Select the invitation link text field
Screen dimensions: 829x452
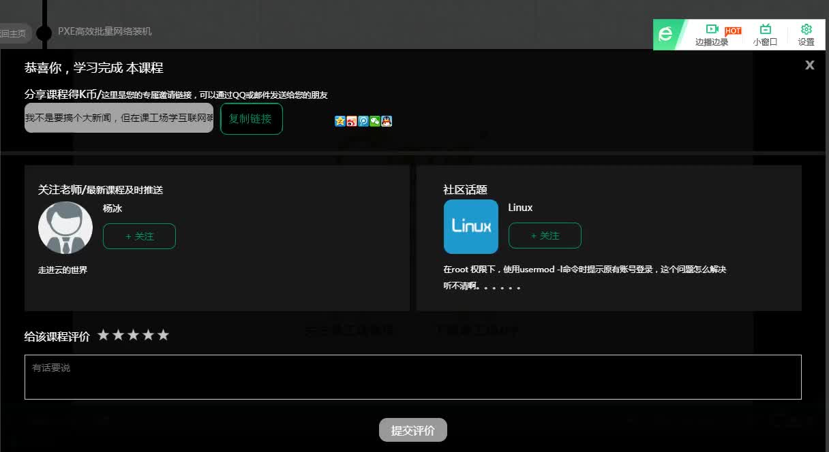(119, 118)
